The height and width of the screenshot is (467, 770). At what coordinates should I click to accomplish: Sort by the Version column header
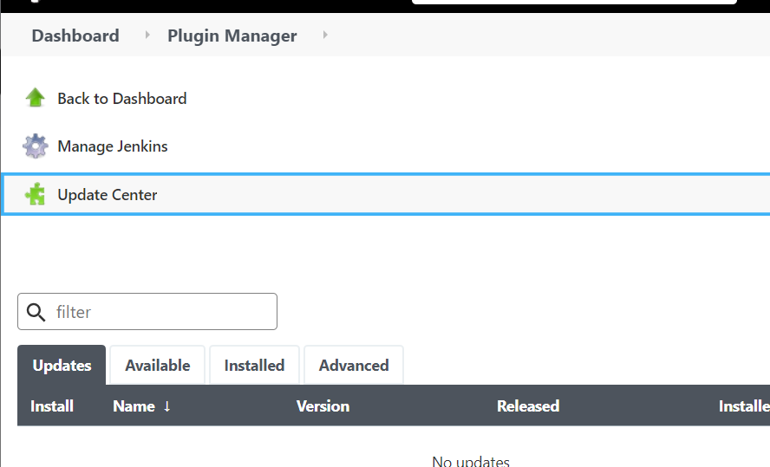pos(323,406)
